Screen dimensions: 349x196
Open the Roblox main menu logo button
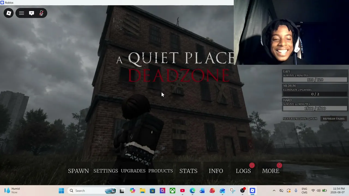[9, 13]
